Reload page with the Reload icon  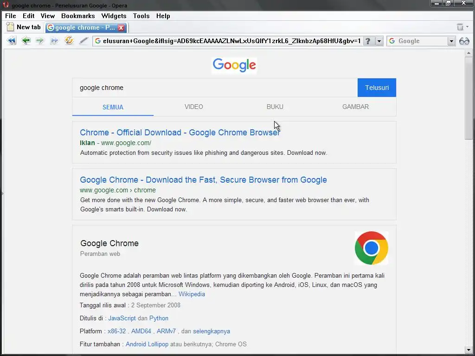(69, 41)
